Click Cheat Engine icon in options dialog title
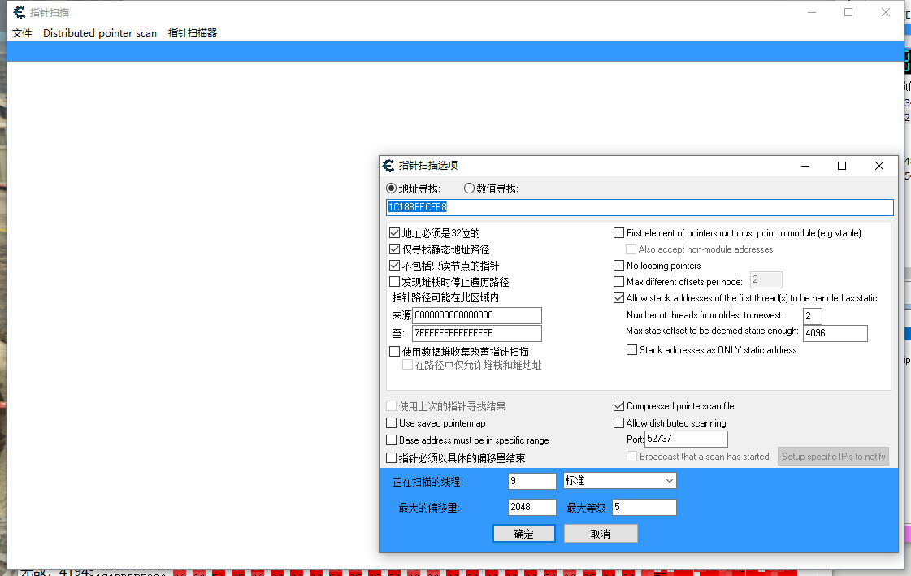Image resolution: width=911 pixels, height=576 pixels. (x=388, y=166)
